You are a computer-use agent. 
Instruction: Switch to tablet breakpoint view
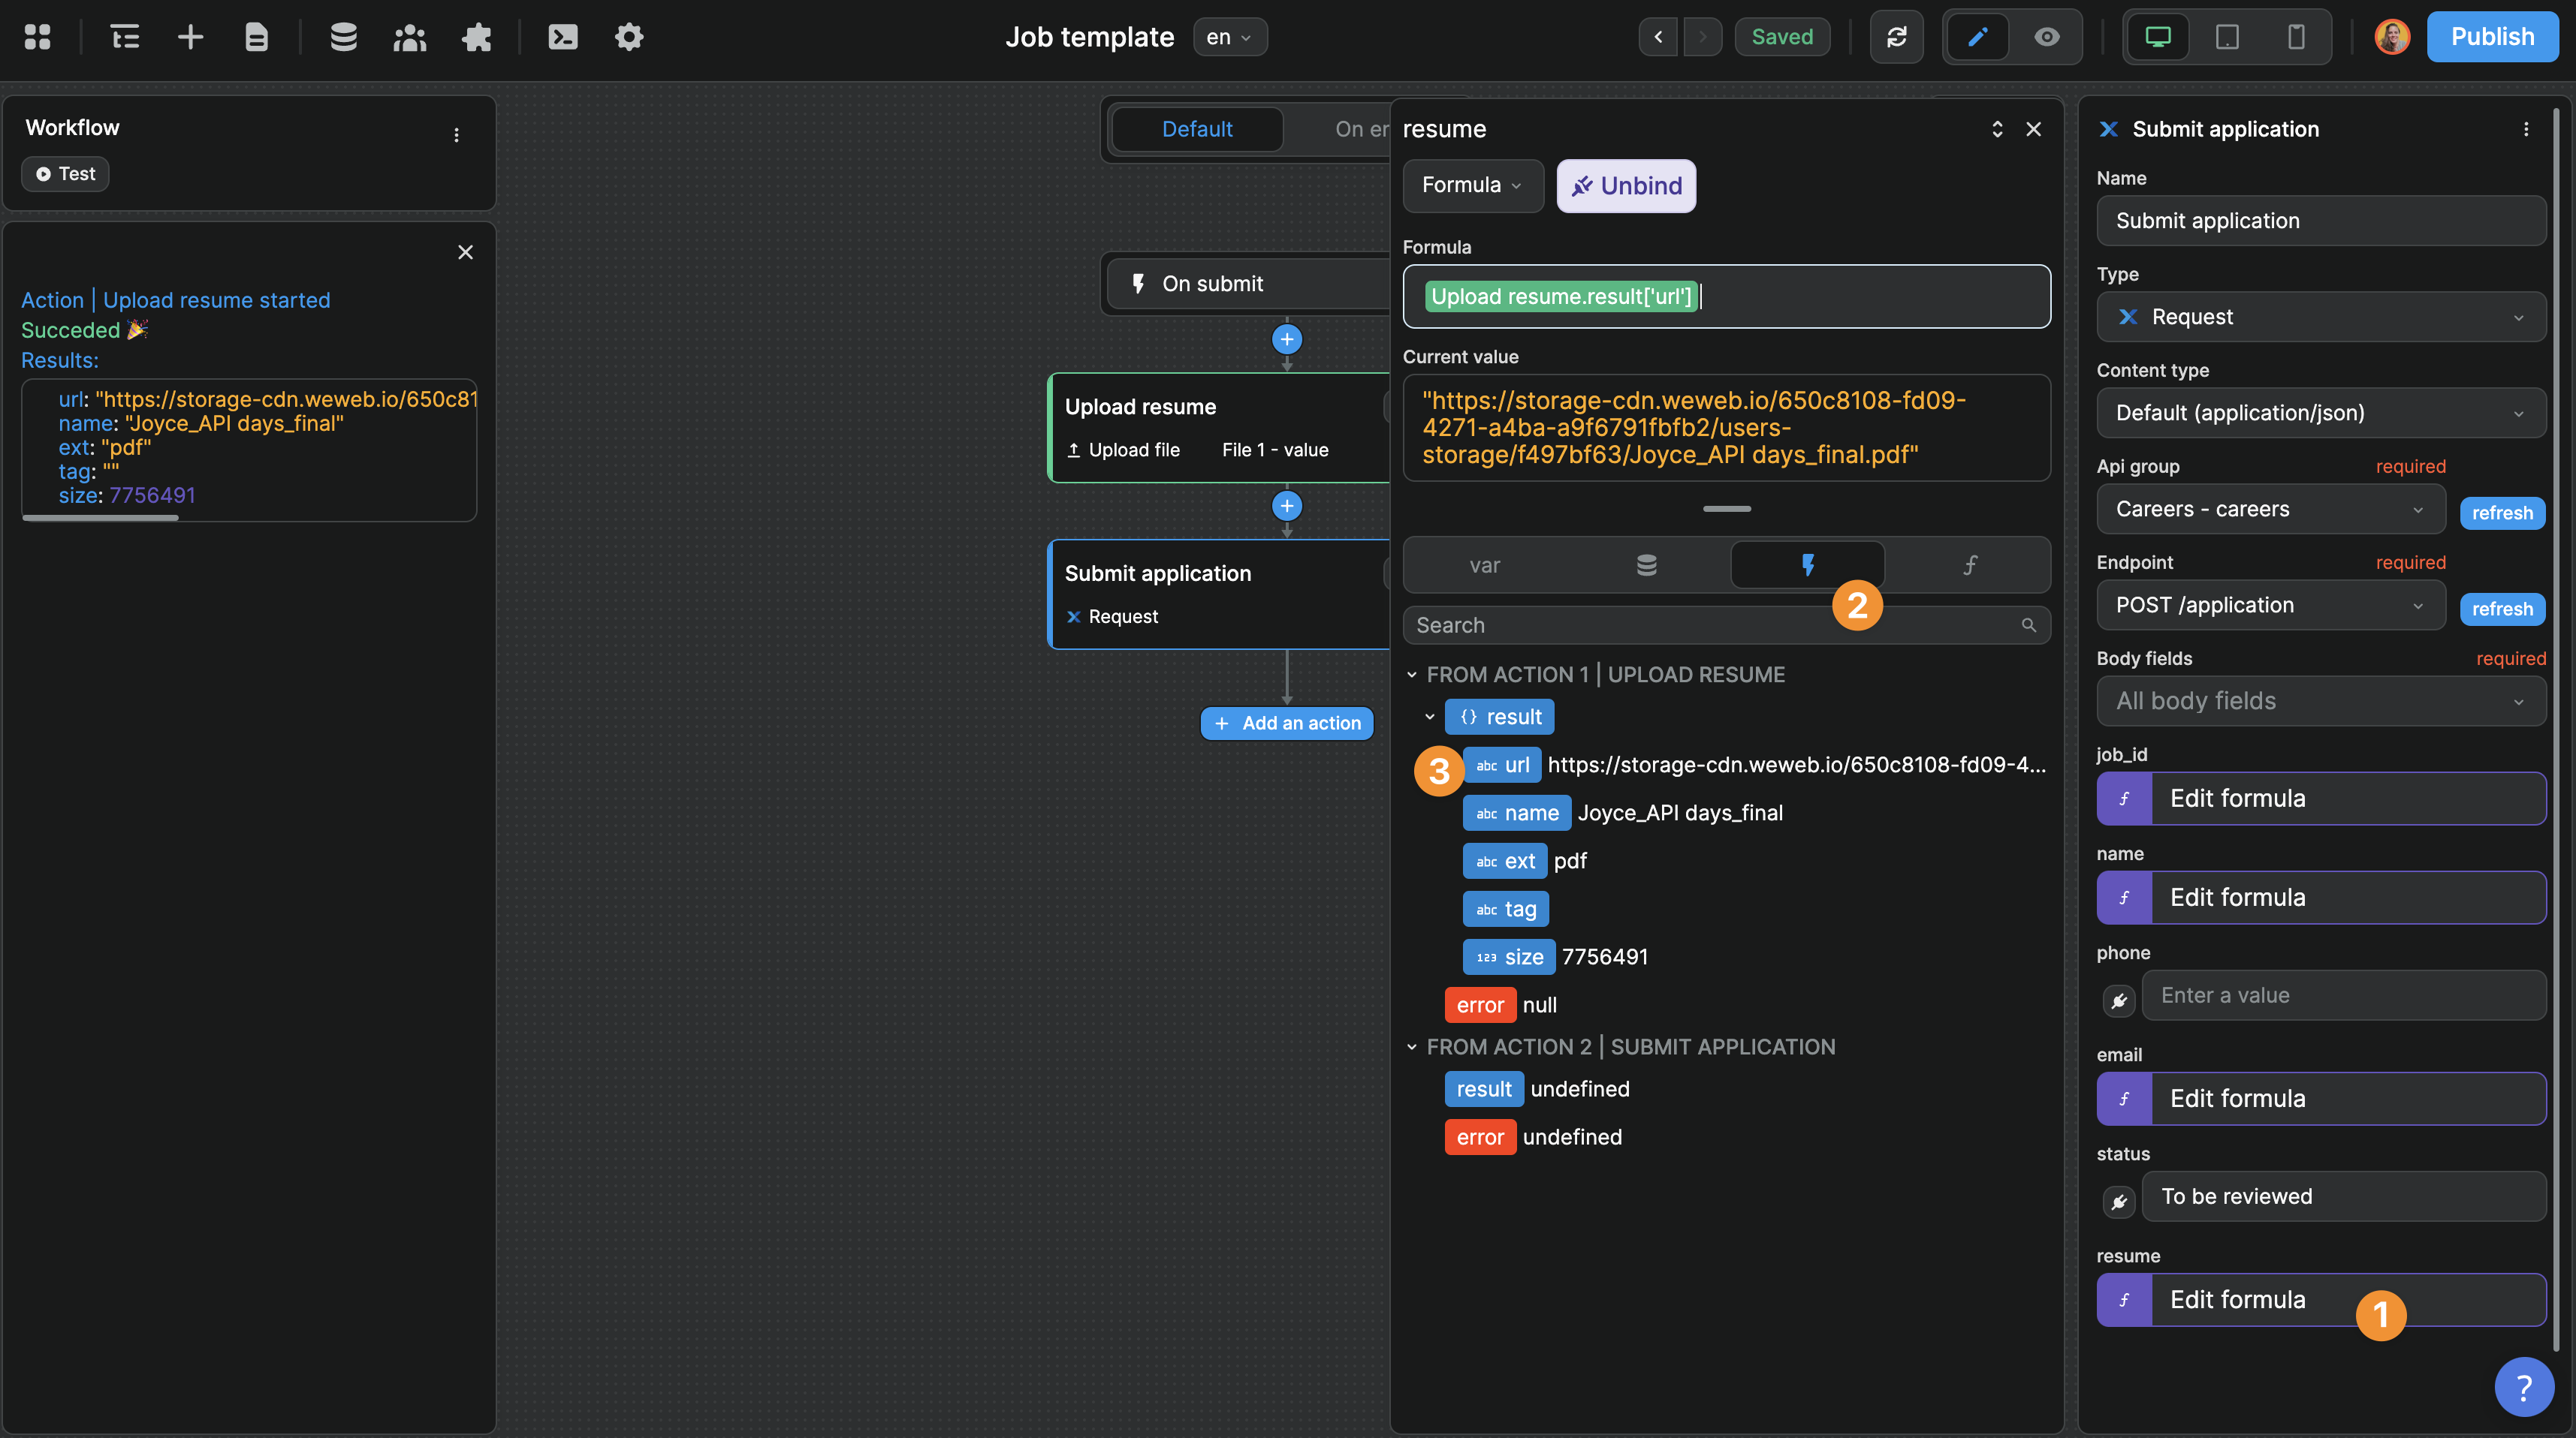2226,37
